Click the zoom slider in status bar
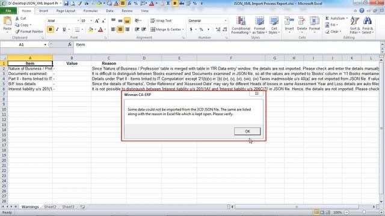Image resolution: width=385 pixels, height=216 pixels. (x=364, y=212)
